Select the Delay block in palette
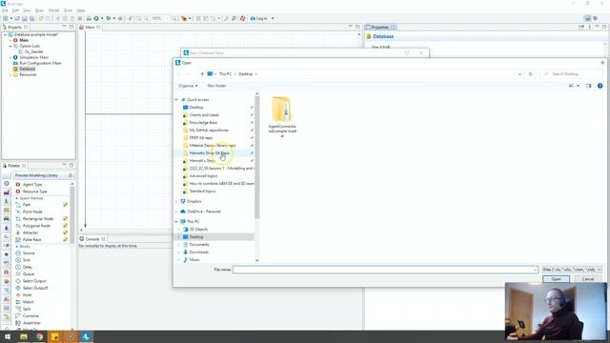The width and height of the screenshot is (610, 343). click(28, 267)
